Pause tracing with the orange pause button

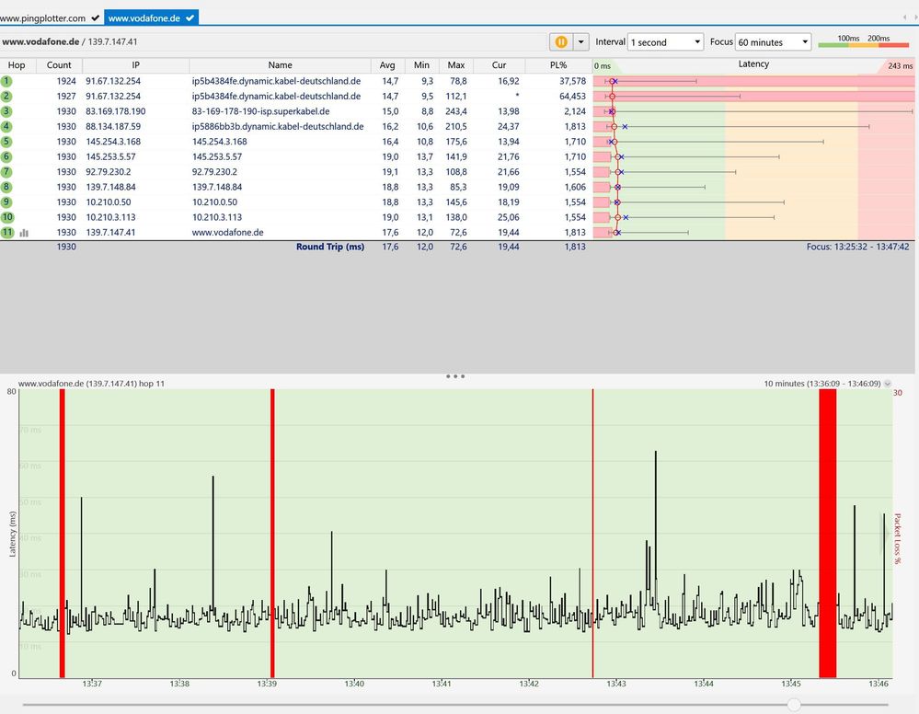tap(560, 42)
